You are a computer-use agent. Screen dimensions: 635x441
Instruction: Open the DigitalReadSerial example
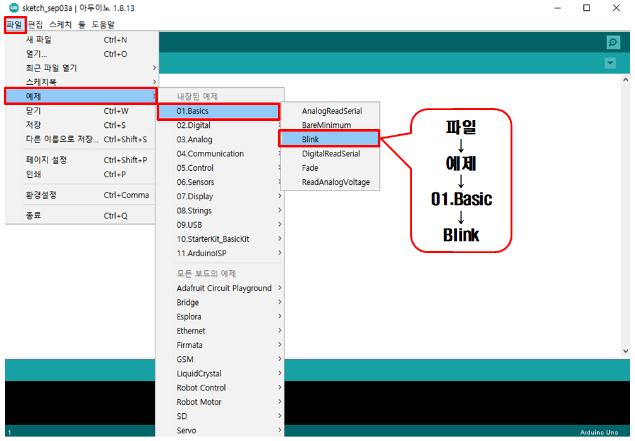(330, 154)
